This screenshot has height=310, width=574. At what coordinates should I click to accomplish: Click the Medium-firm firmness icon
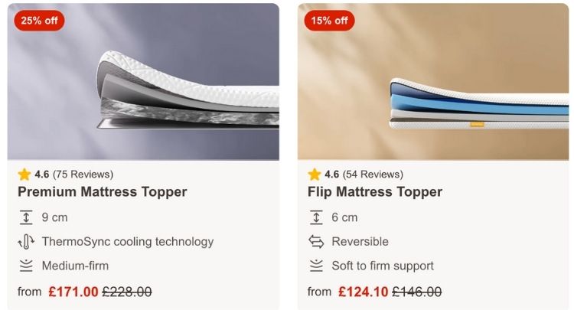(x=26, y=266)
